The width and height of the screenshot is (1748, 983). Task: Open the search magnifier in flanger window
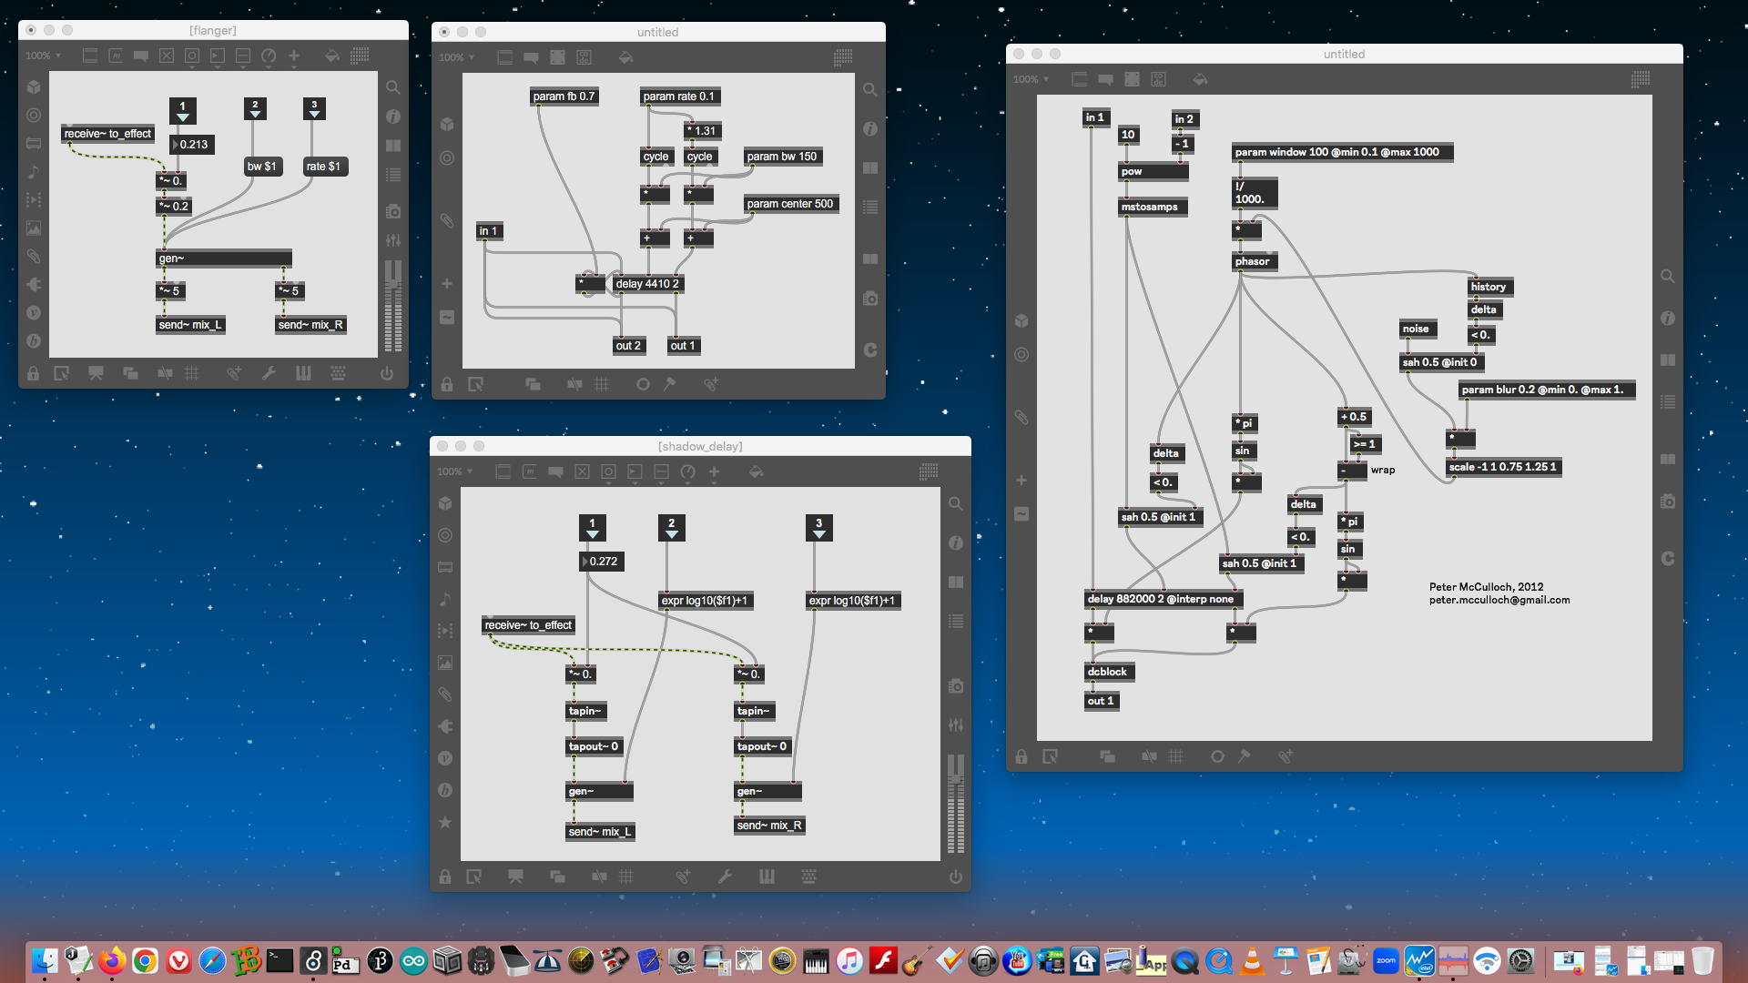click(393, 87)
